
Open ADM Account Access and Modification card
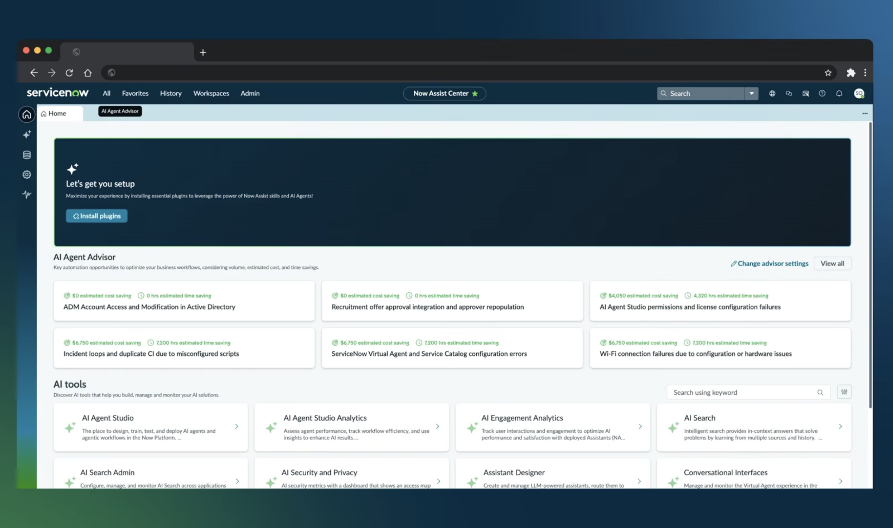184,301
